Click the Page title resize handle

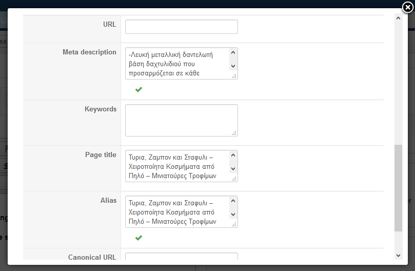click(x=234, y=179)
